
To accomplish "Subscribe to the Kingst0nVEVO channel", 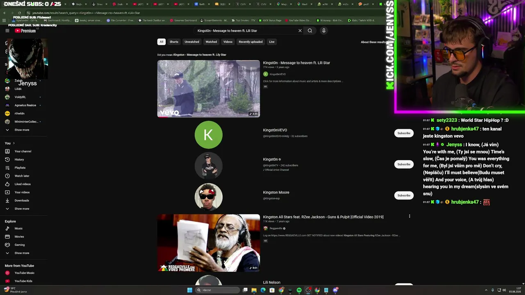I will pos(404,133).
